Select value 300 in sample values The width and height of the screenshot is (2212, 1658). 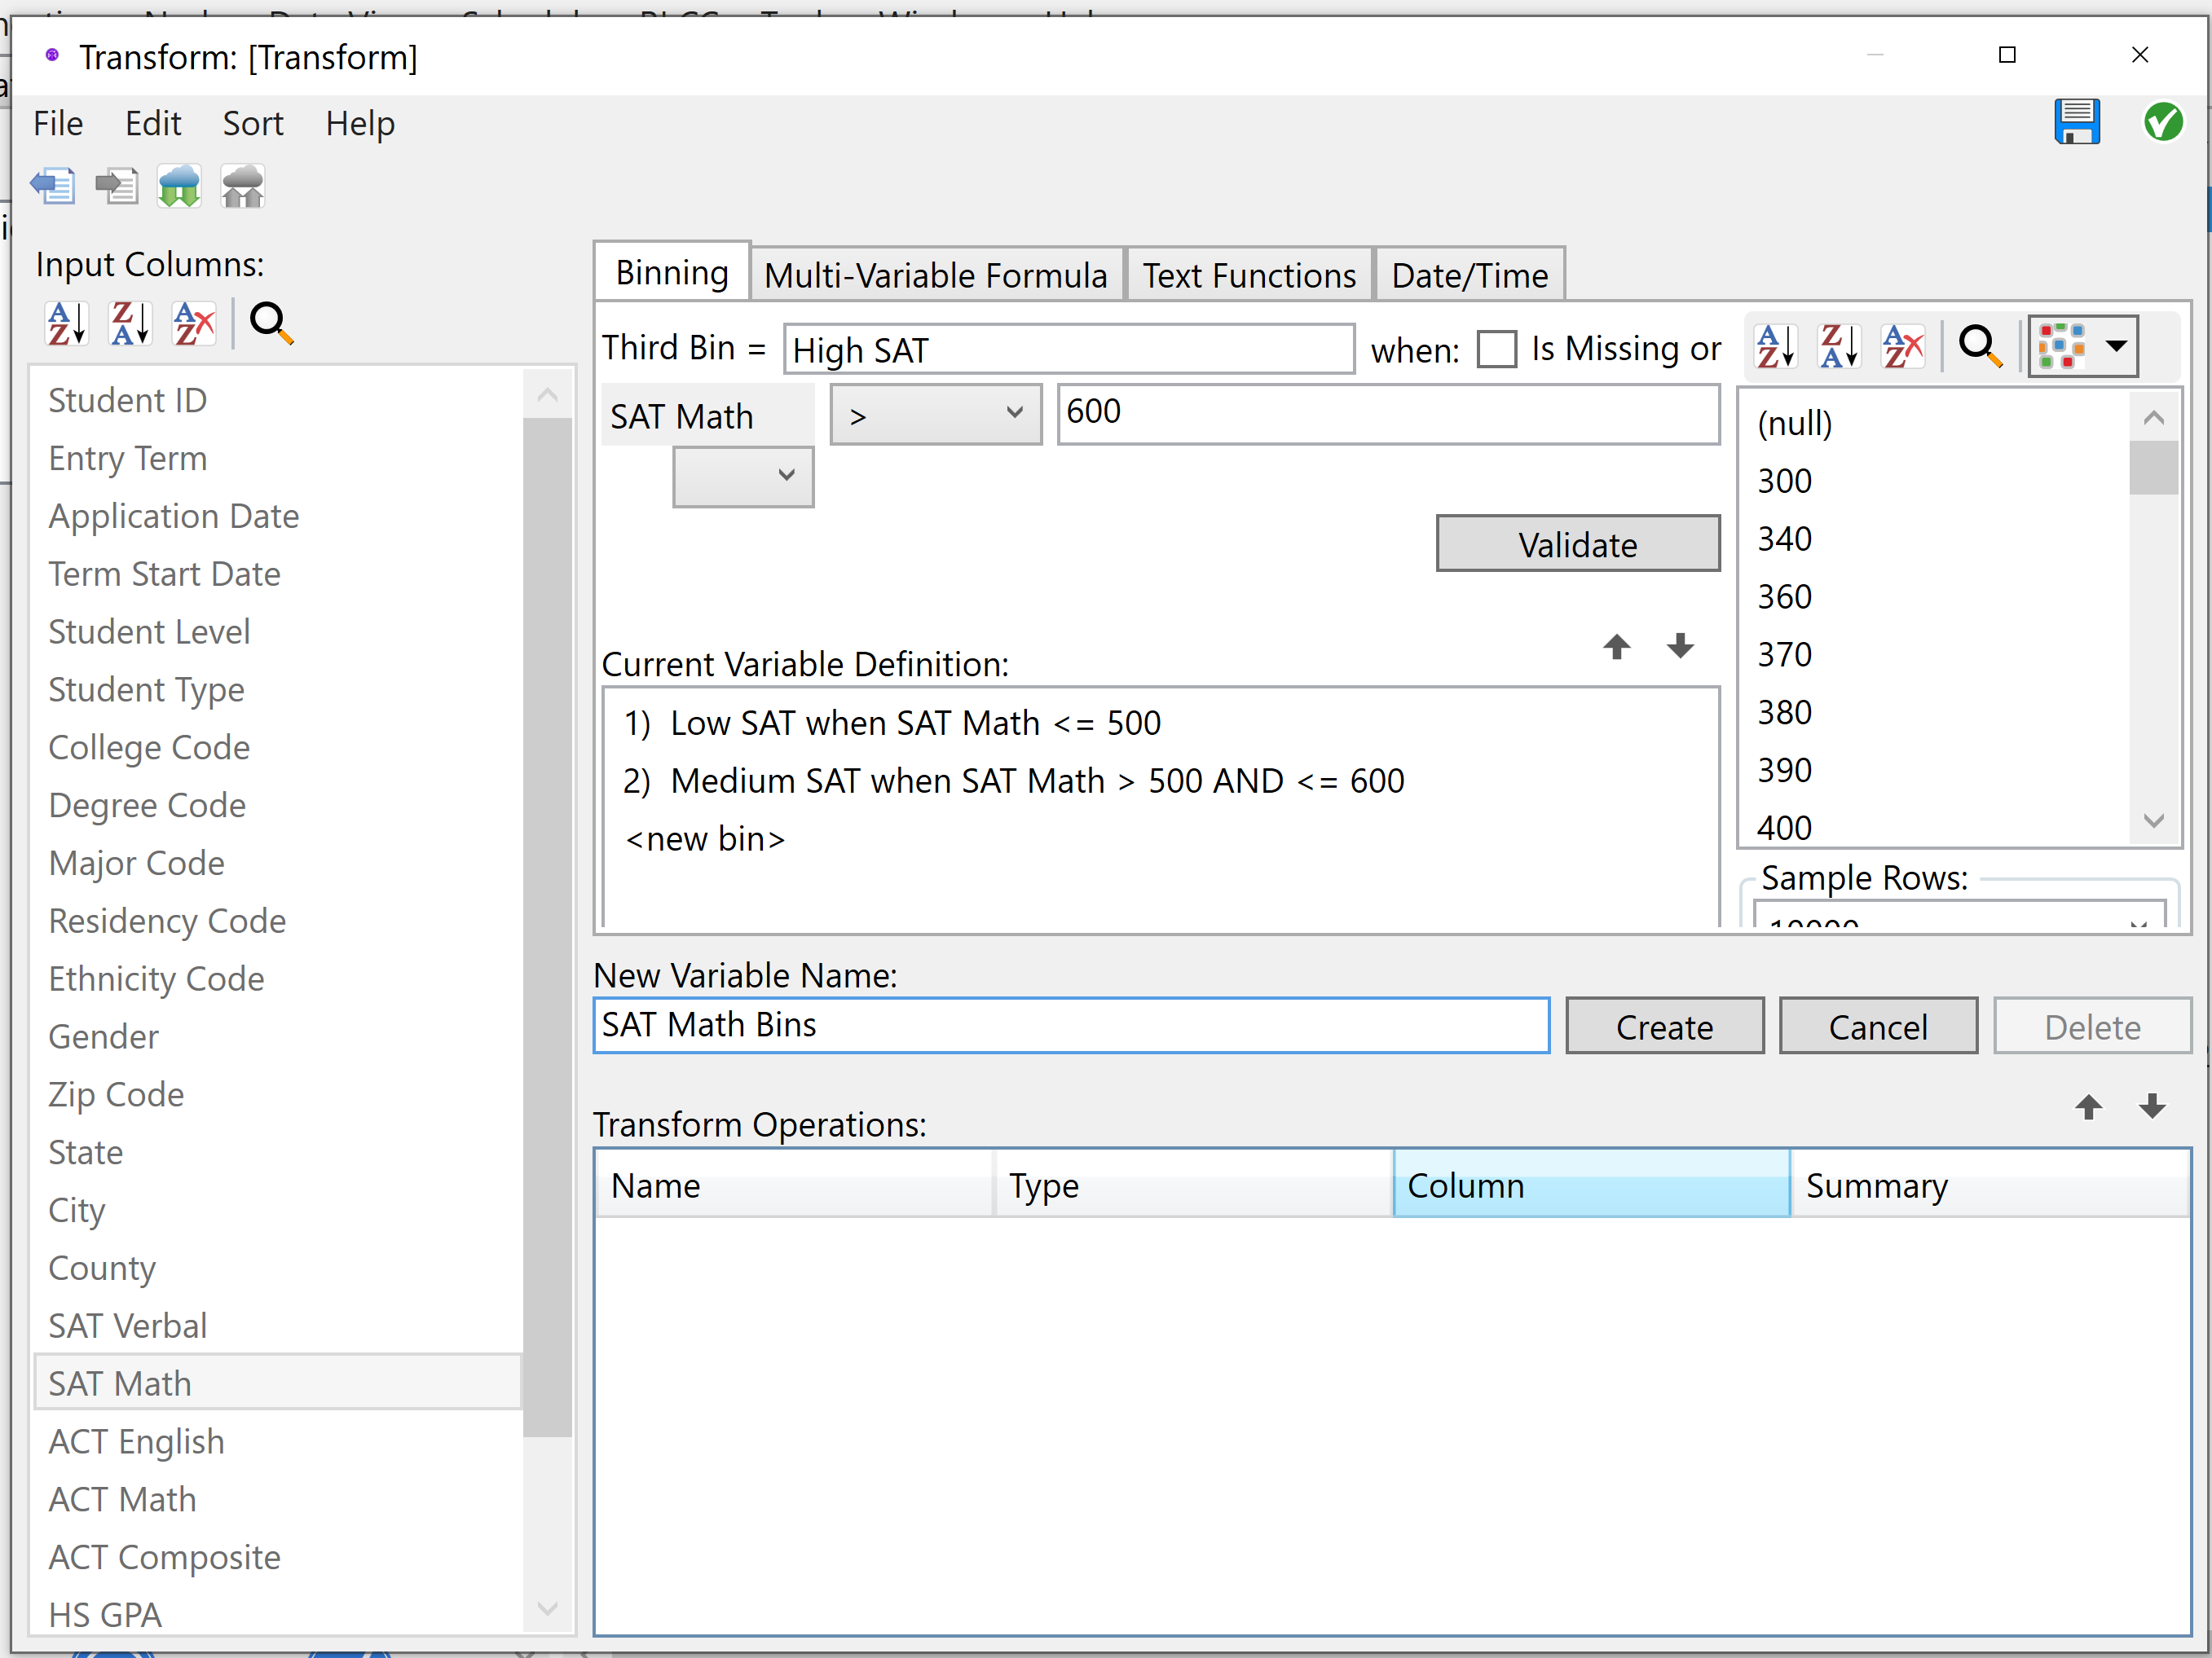[x=1936, y=481]
